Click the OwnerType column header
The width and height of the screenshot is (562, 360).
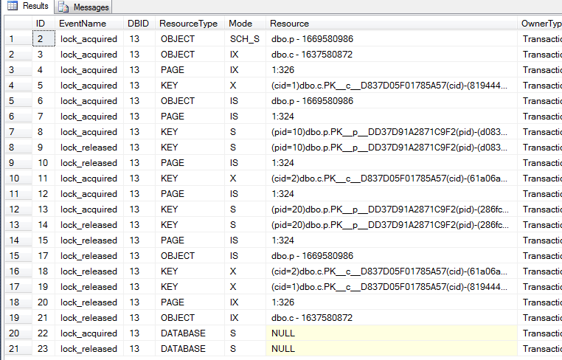pos(541,24)
